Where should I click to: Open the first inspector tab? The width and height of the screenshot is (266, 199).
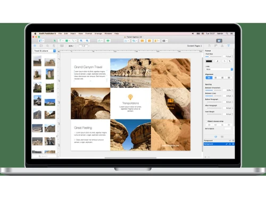(x=209, y=46)
